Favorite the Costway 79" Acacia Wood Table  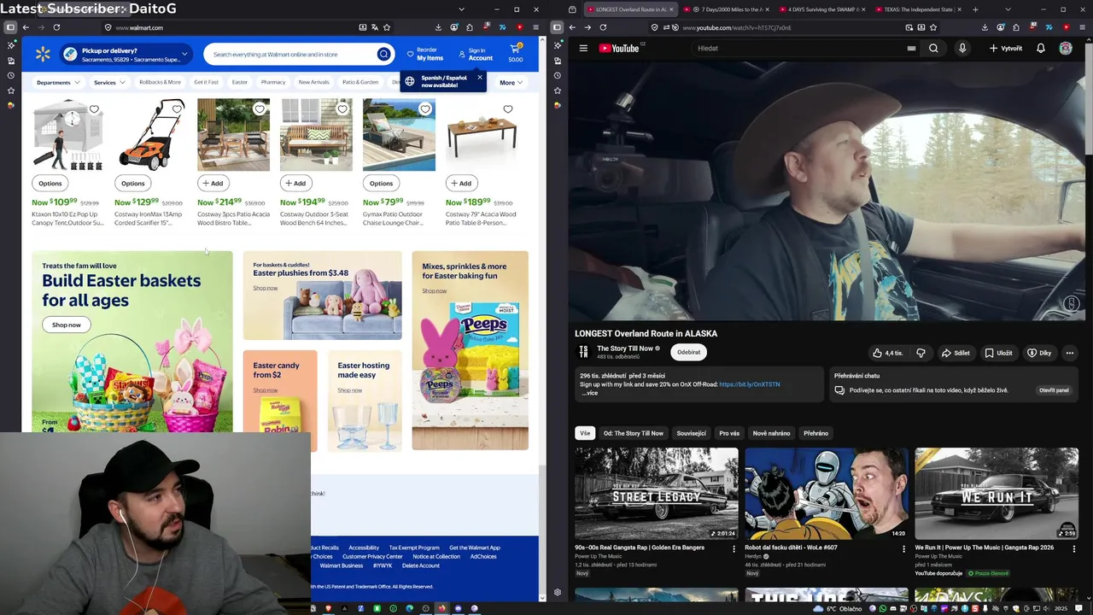click(x=508, y=109)
